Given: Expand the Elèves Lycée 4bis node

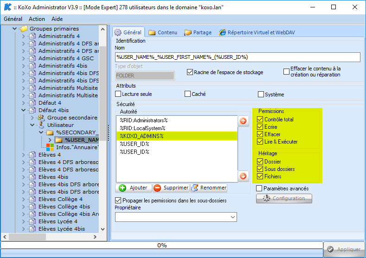Looking at the screenshot, I should (x=23, y=229).
